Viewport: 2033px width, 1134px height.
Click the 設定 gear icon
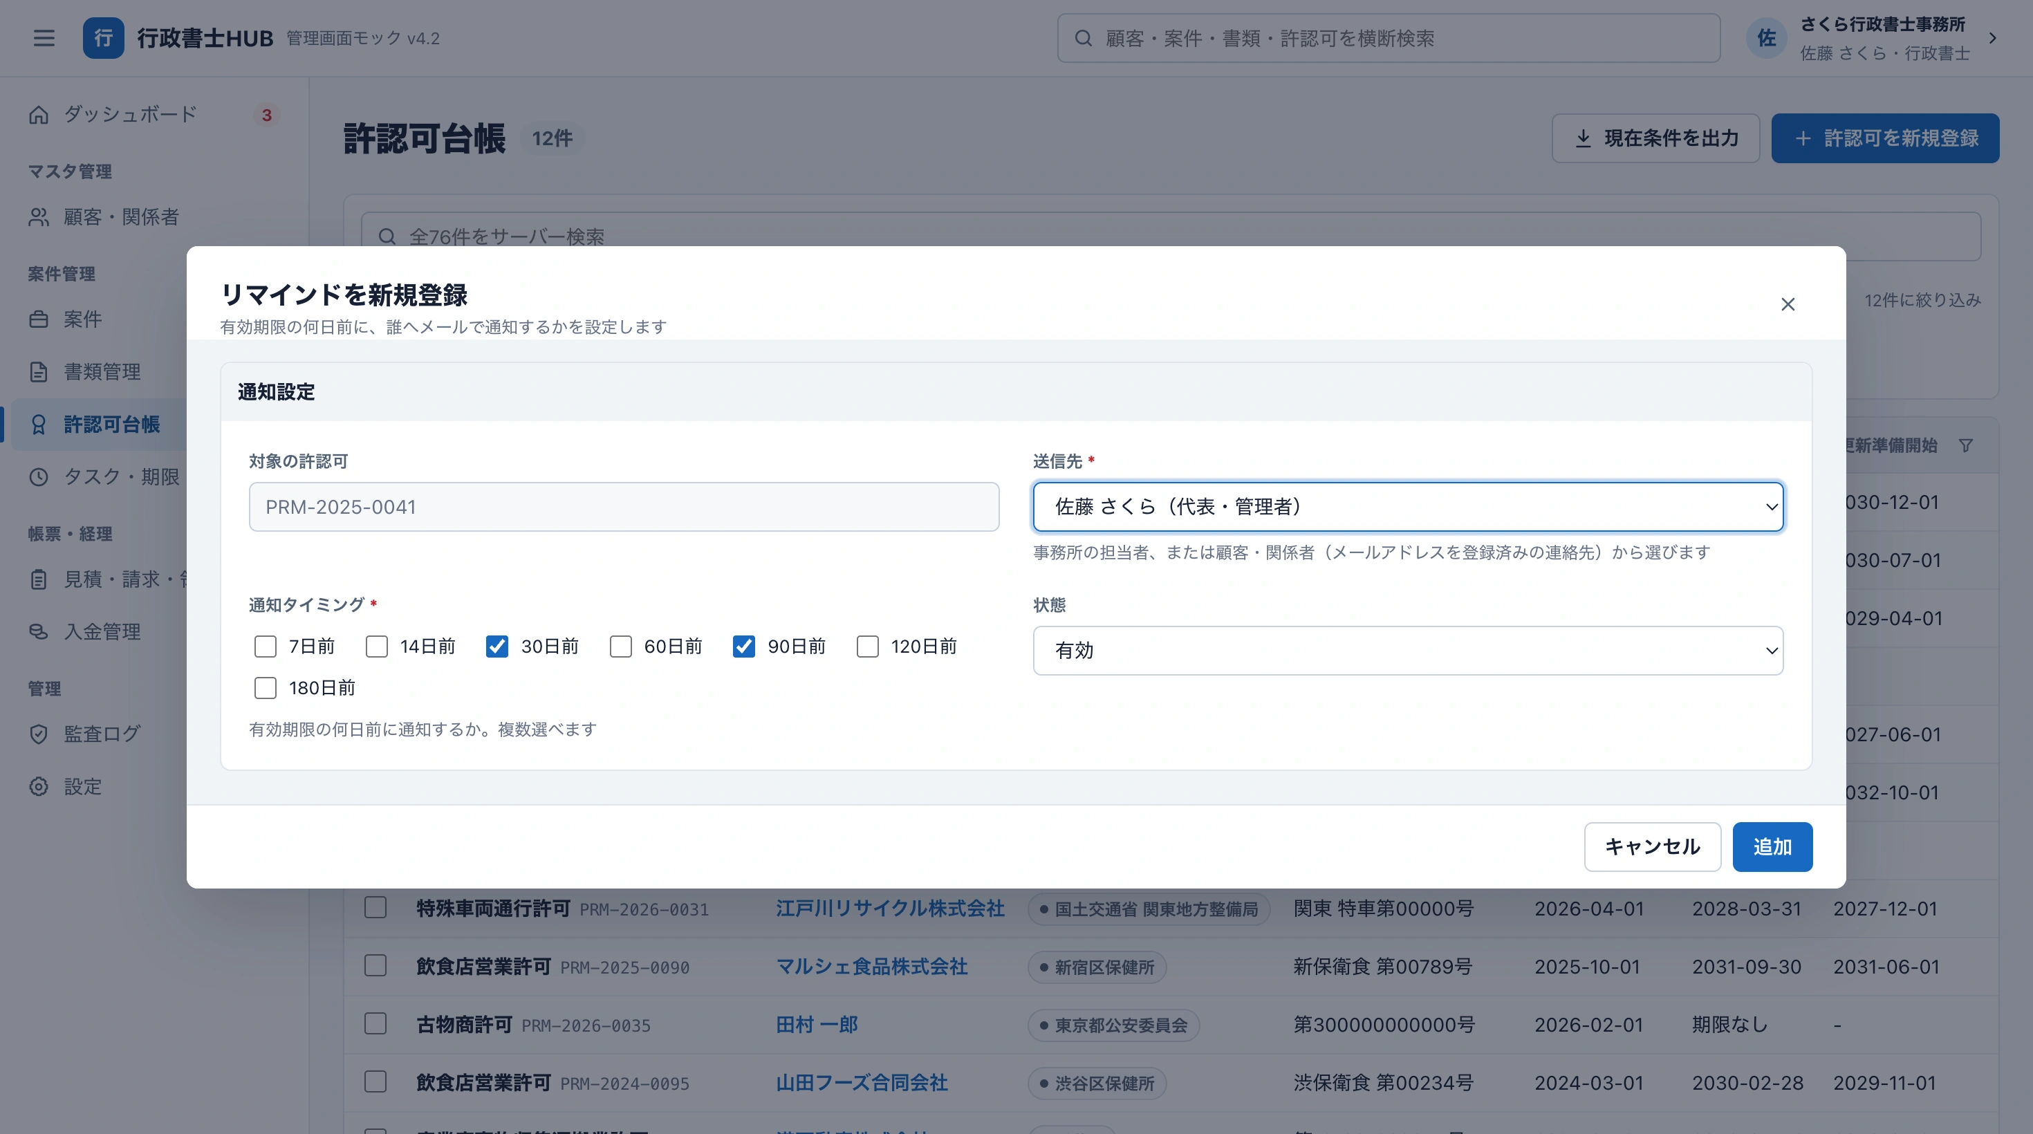[39, 787]
